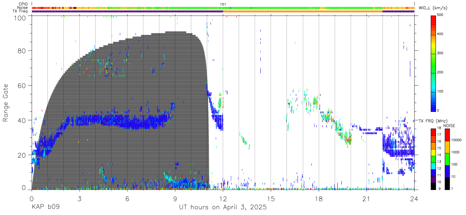Viewport: 466px width, 215px height.
Task: Click the KAP b09 radar label
Action: pos(45,207)
